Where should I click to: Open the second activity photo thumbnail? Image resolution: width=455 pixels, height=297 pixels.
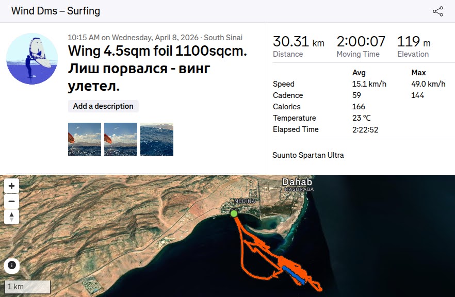pos(121,139)
